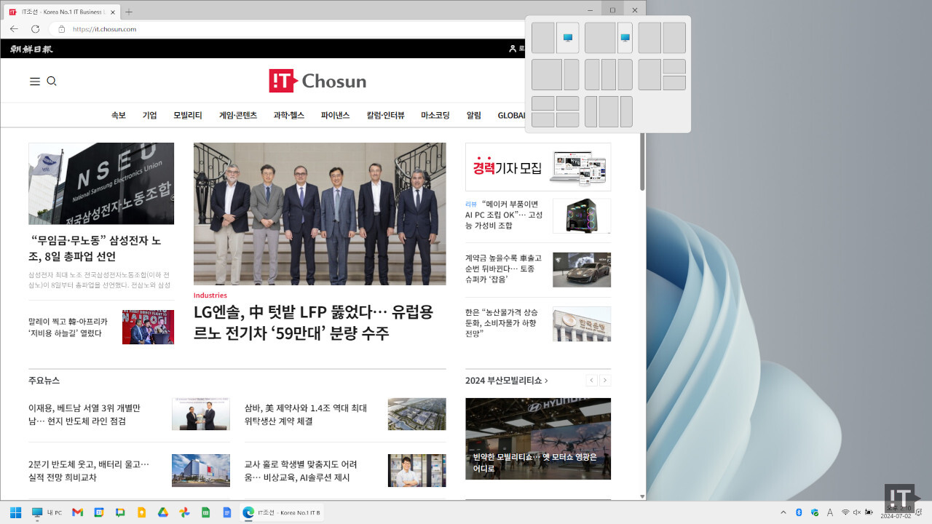932x524 pixels.
Task: Open the Industries category label link
Action: (210, 295)
